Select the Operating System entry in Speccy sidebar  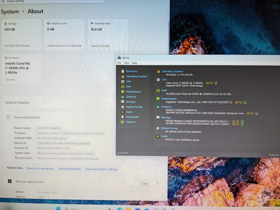pyautogui.click(x=136, y=76)
